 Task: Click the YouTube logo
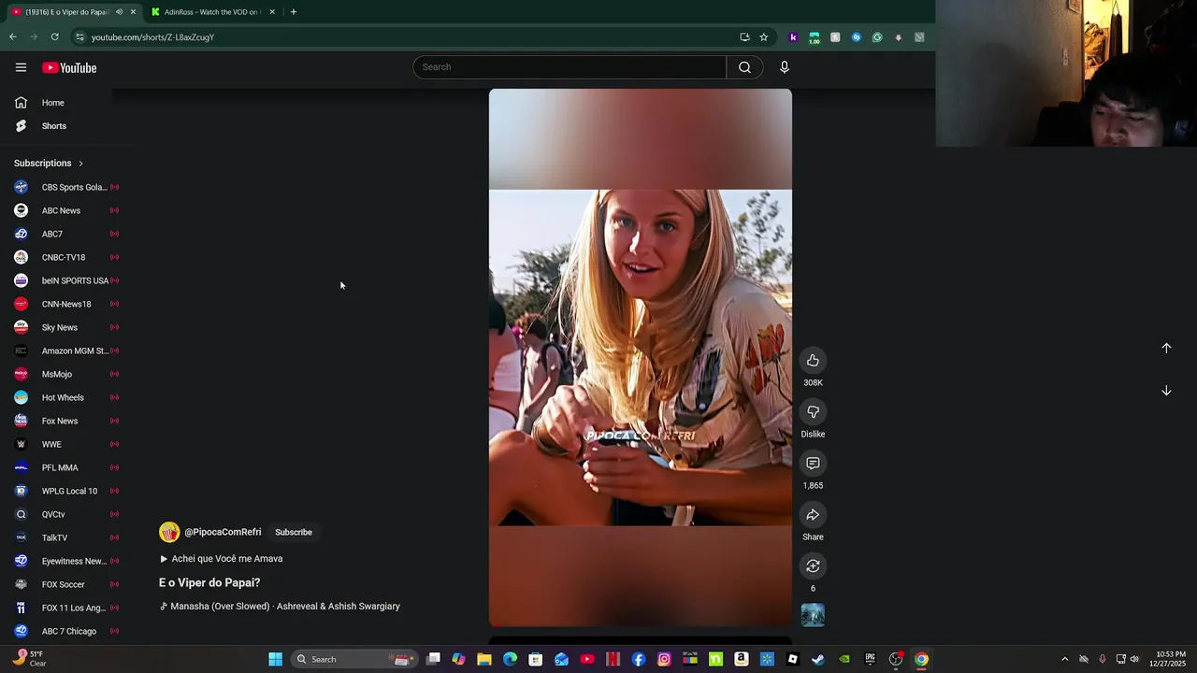tap(69, 67)
